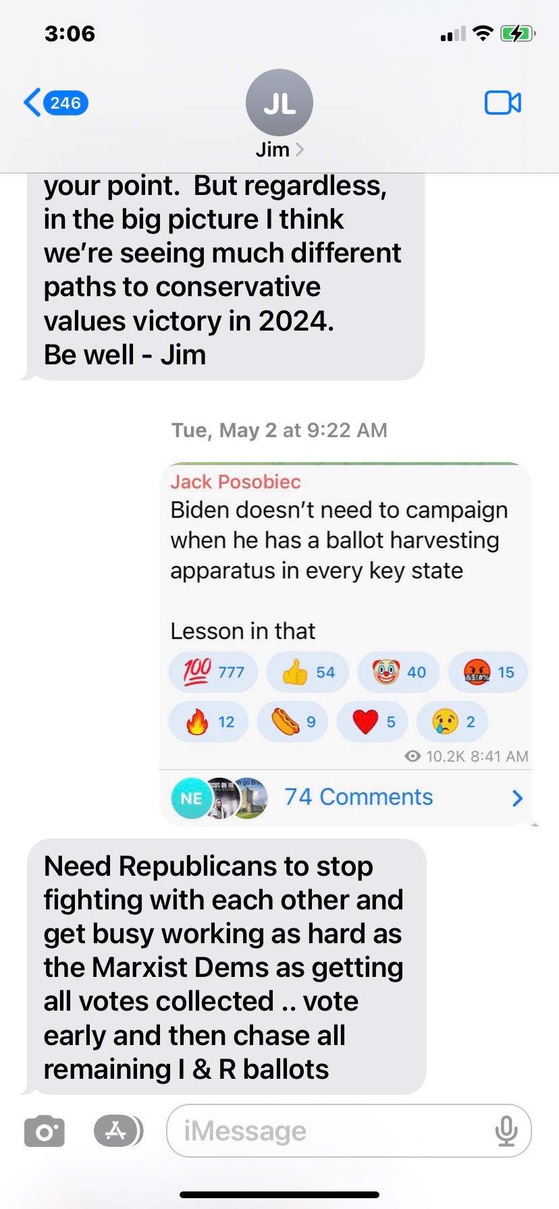Tap the thumbs up reaction with 54
This screenshot has width=559, height=1209.
[308, 672]
